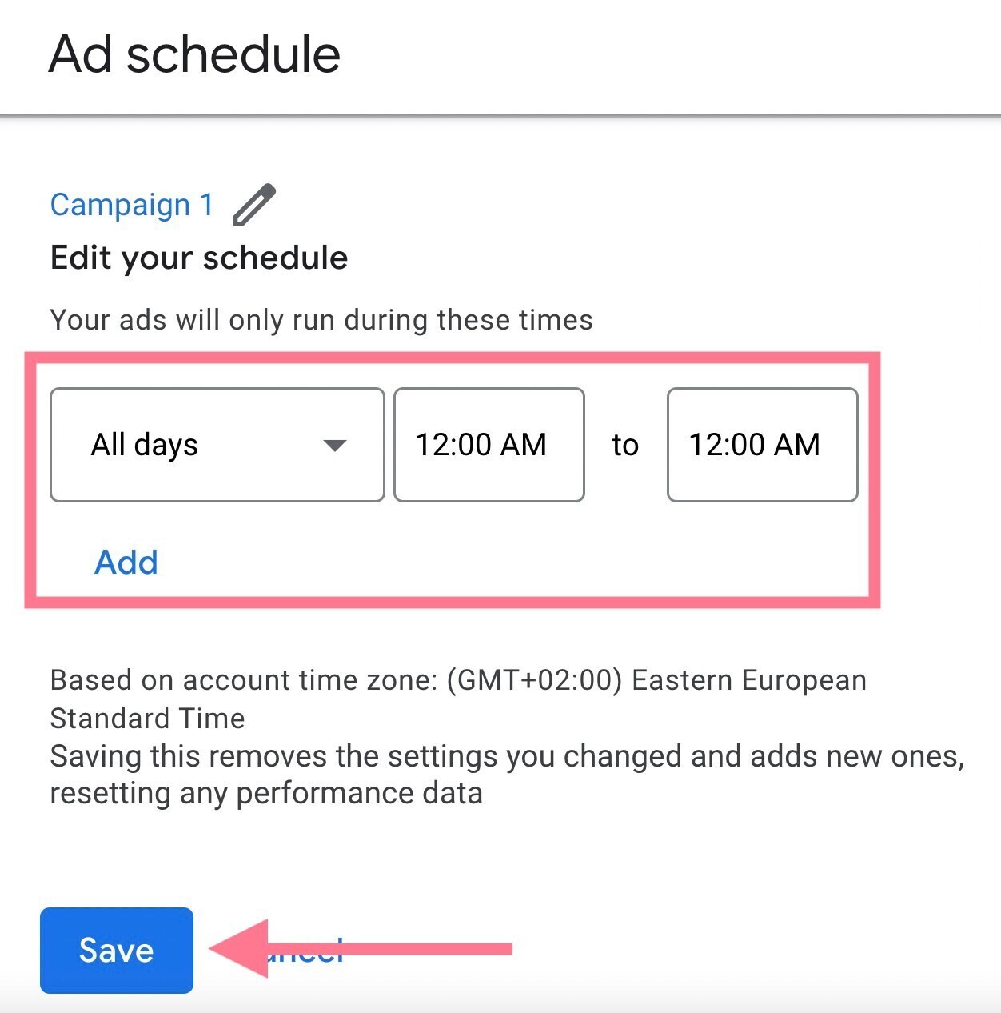Click the partially hidden Cancel link
The width and height of the screenshot is (1001, 1013).
pyautogui.click(x=320, y=950)
